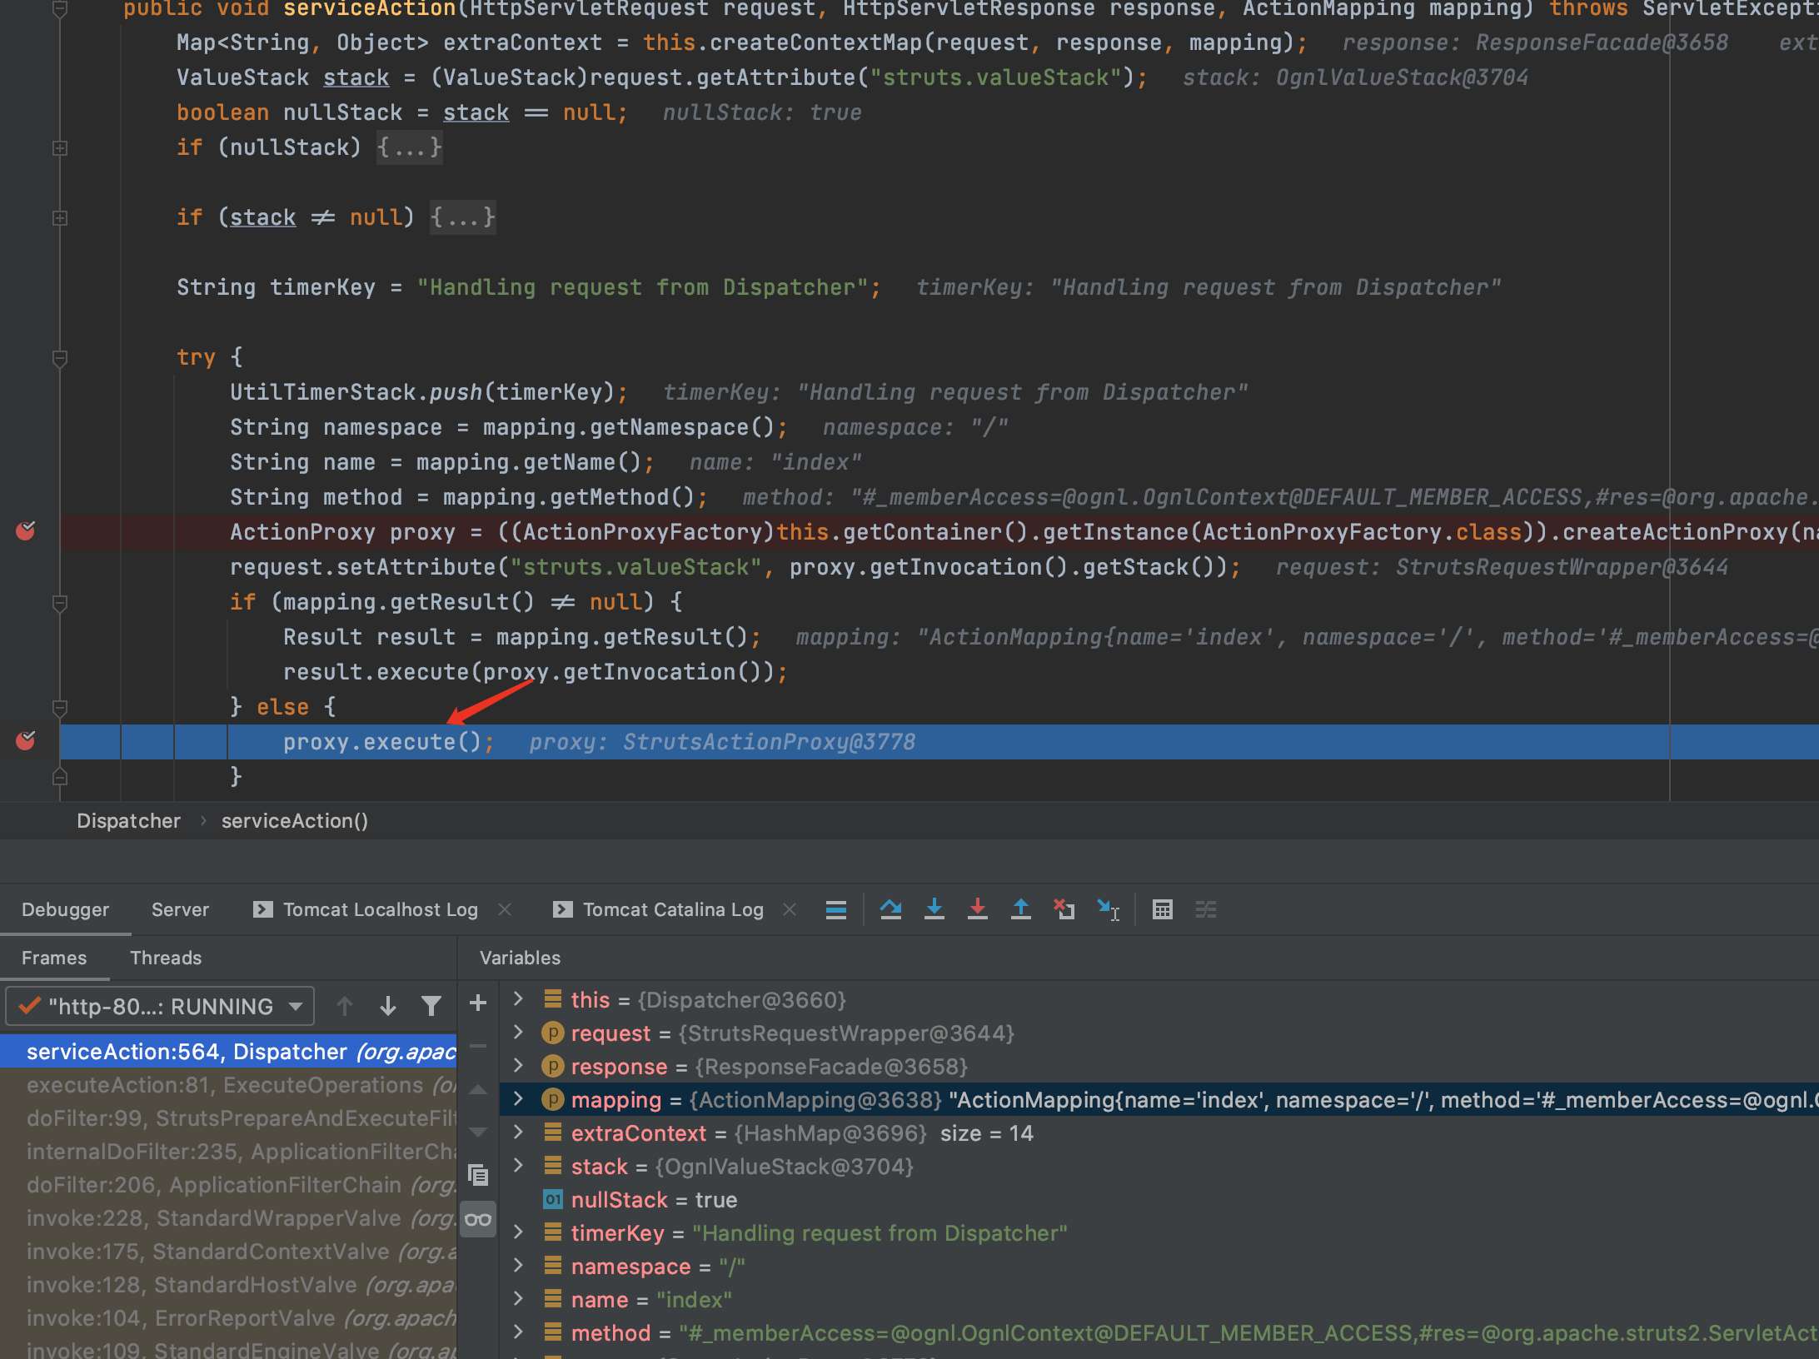The width and height of the screenshot is (1819, 1359).
Task: Expand the folded if (stack != null) block
Action: tap(462, 217)
